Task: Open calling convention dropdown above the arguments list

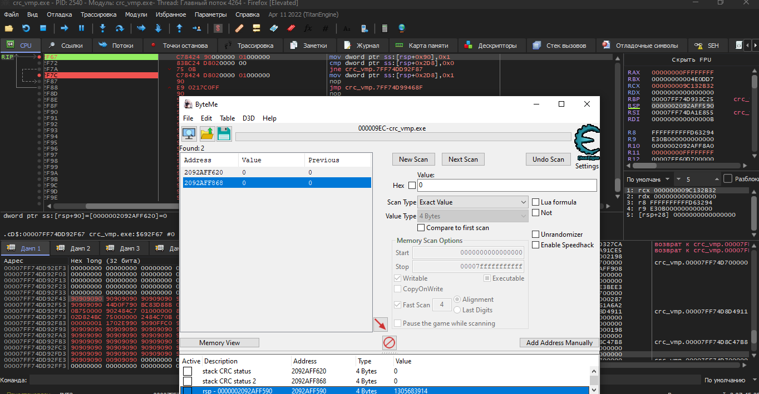Action: click(648, 179)
